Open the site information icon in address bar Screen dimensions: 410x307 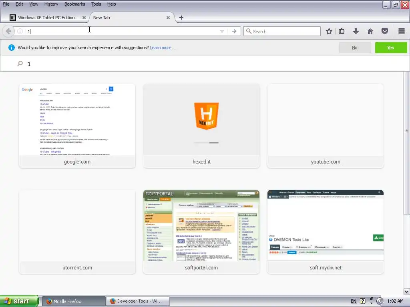pos(20,31)
